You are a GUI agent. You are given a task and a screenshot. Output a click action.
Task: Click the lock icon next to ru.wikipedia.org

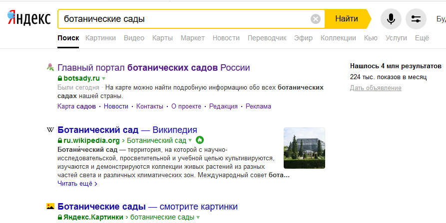60,140
